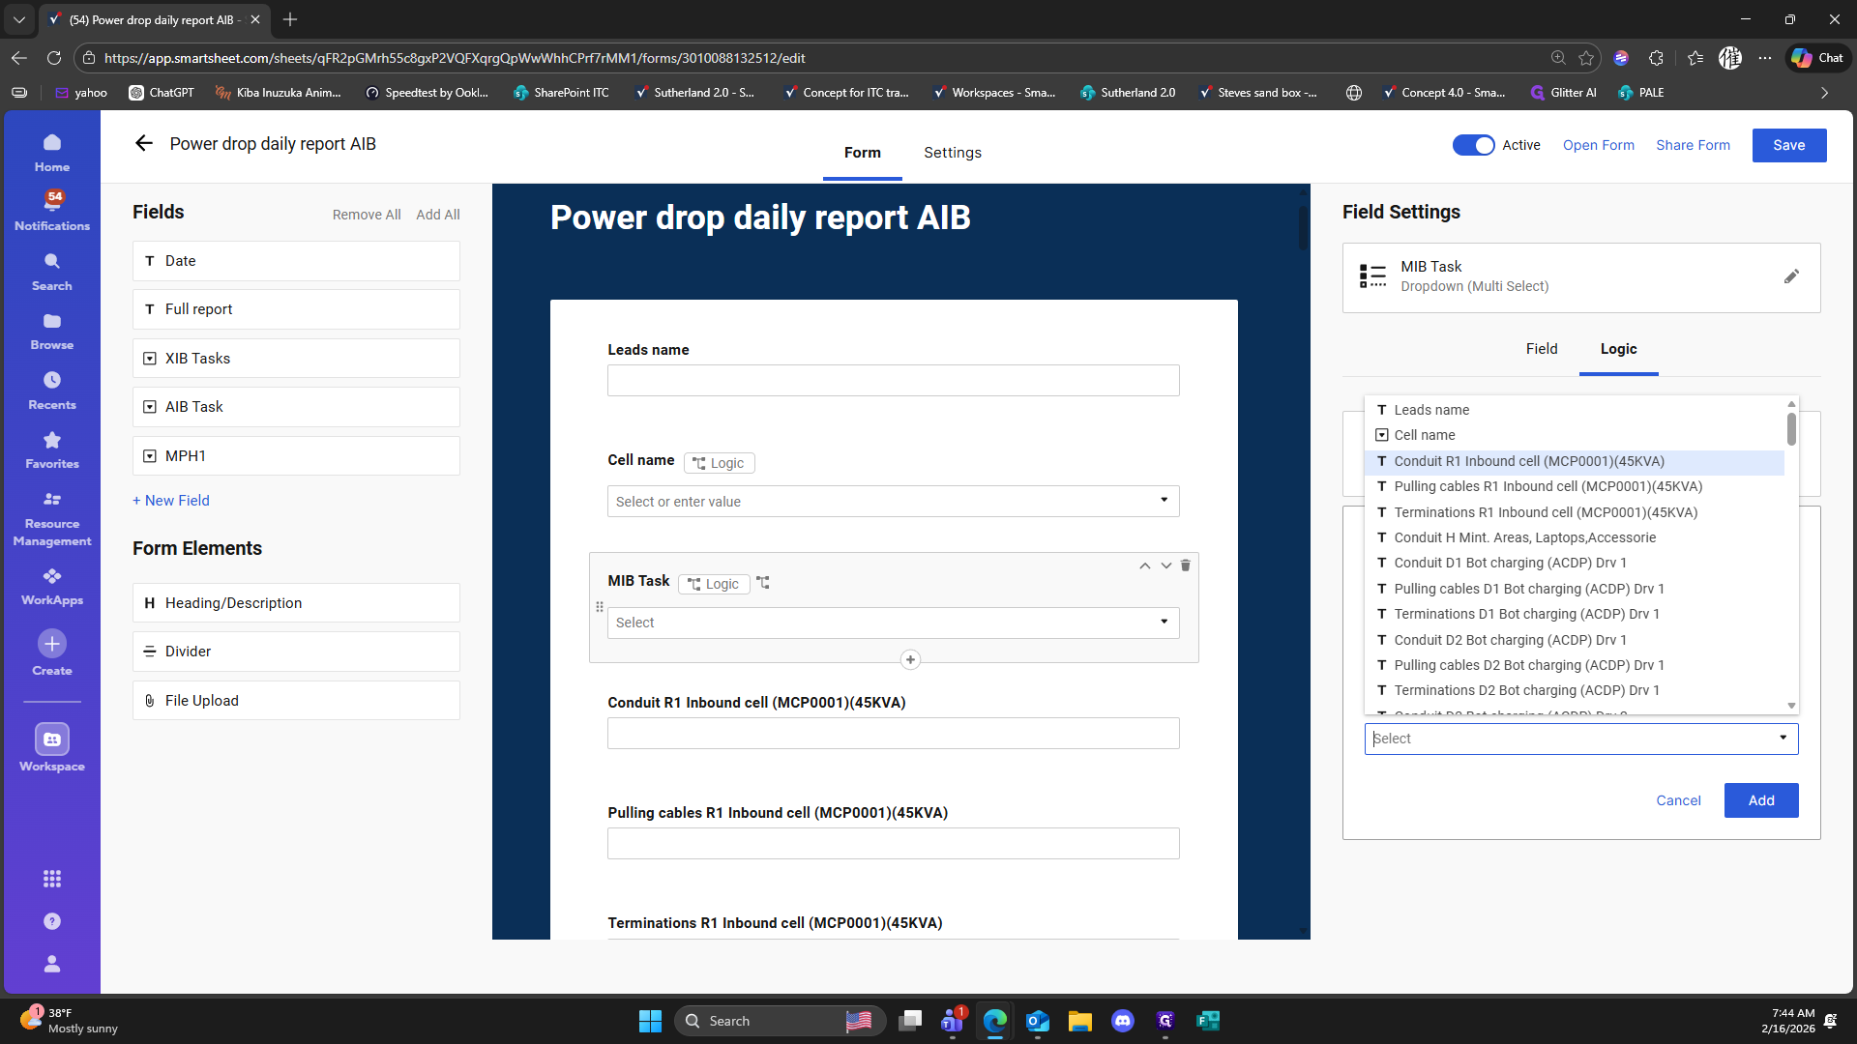Click the Create plus icon in sidebar
This screenshot has height=1044, width=1857.
52,644
